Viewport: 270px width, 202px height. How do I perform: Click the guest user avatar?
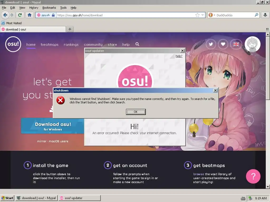click(x=252, y=44)
